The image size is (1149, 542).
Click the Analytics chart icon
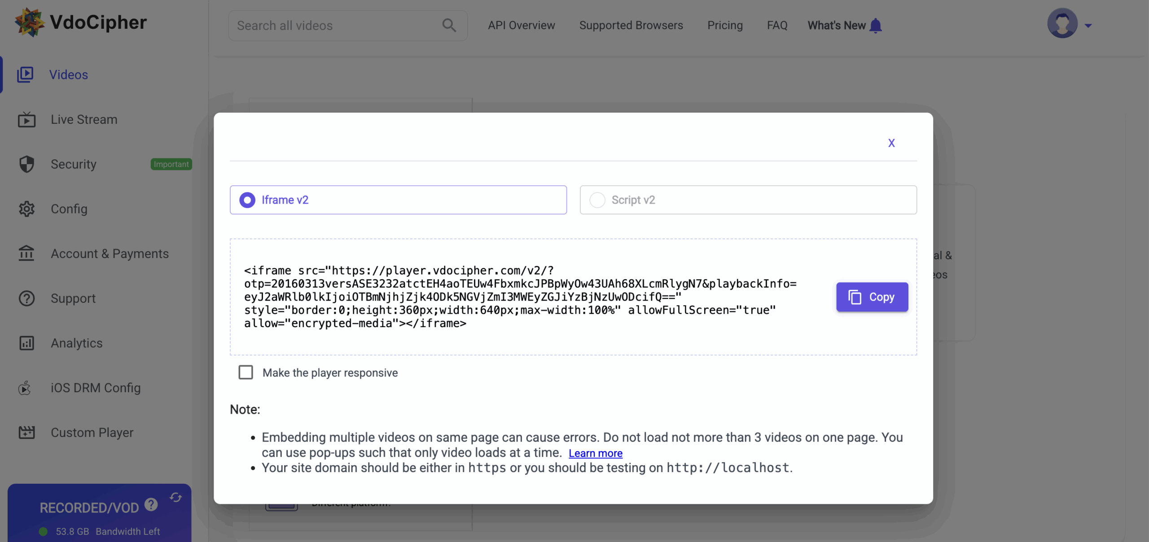click(x=26, y=343)
